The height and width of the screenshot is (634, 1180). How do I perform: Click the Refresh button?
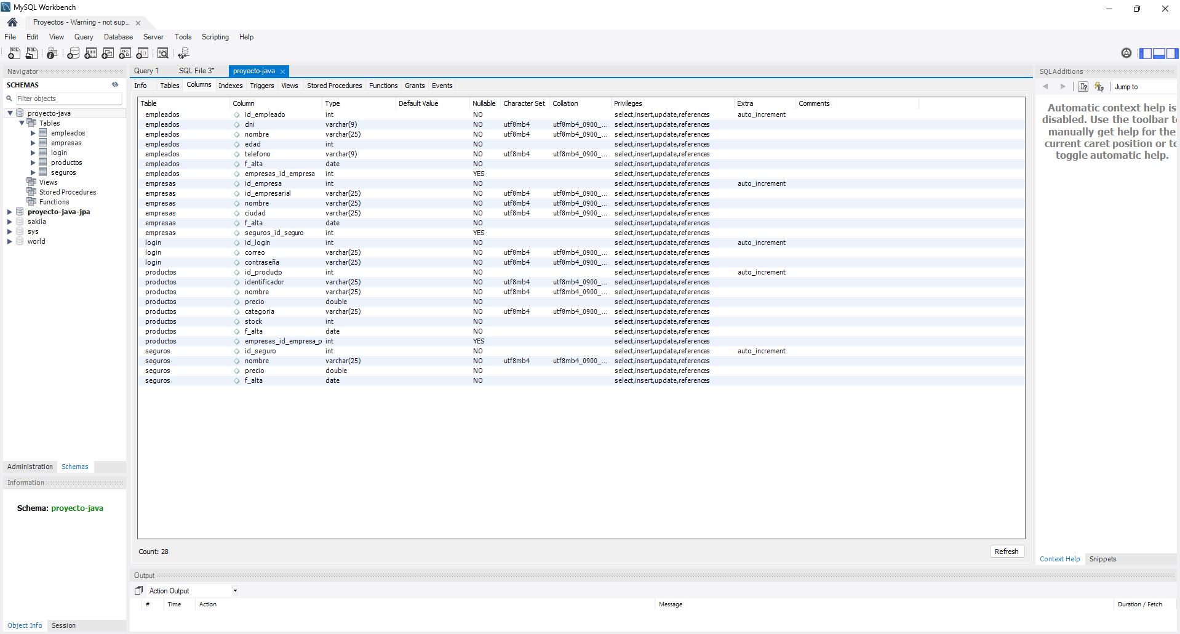tap(1007, 552)
